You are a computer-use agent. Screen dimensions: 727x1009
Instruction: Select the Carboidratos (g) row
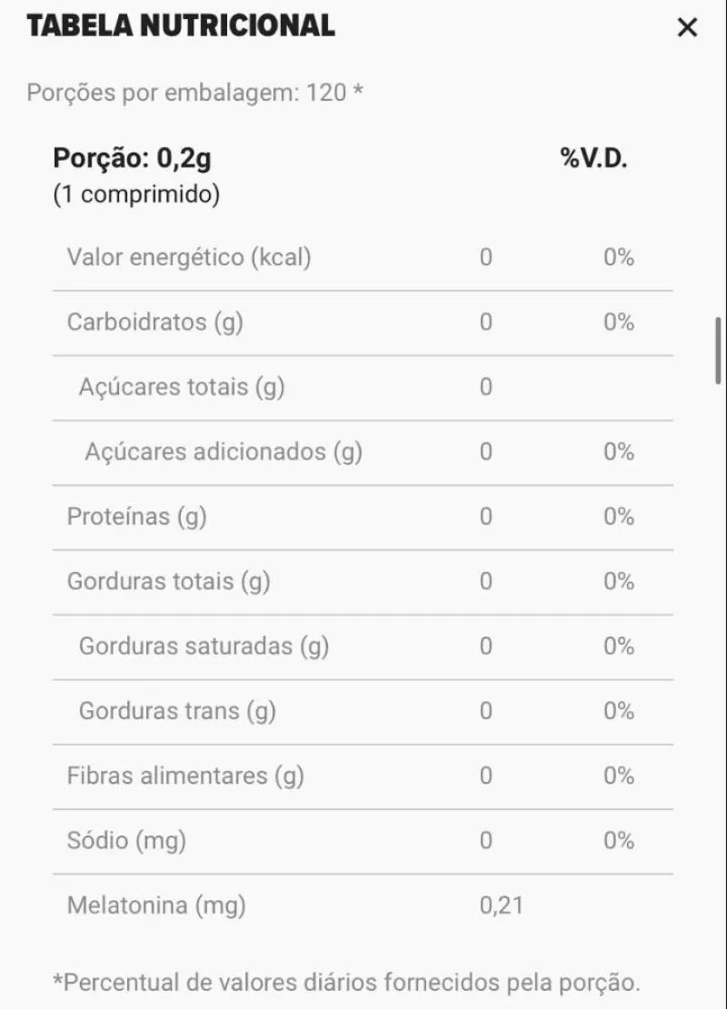[363, 322]
